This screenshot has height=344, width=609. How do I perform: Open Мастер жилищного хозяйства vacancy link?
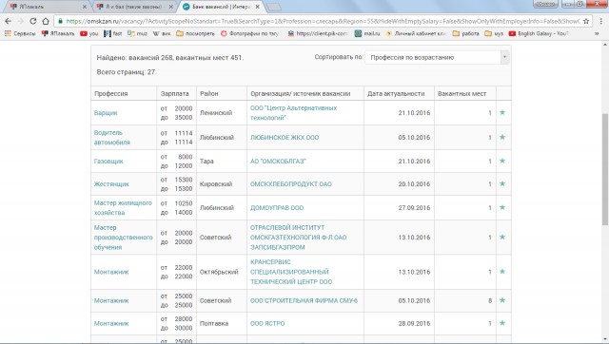pyautogui.click(x=123, y=207)
